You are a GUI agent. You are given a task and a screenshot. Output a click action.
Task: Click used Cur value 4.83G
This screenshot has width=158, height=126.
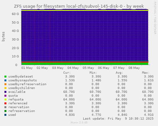pyautogui.click(x=70, y=115)
